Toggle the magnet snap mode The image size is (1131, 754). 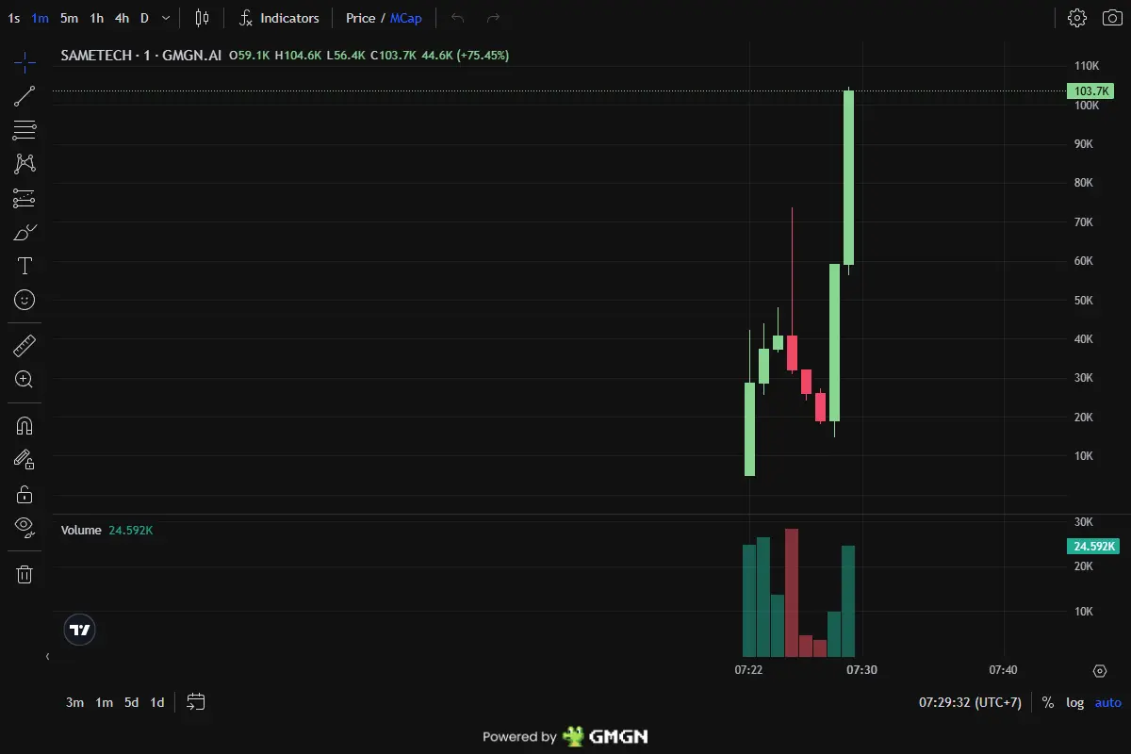click(x=25, y=426)
